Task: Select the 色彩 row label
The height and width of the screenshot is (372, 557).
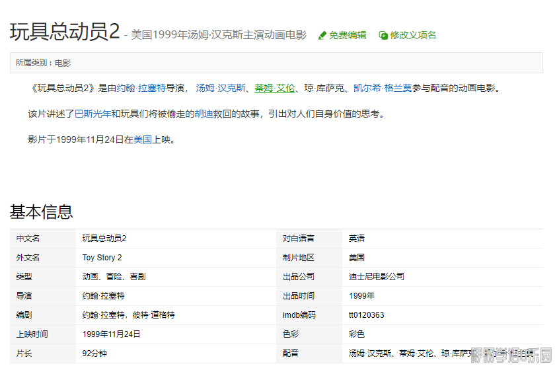Action: 291,334
